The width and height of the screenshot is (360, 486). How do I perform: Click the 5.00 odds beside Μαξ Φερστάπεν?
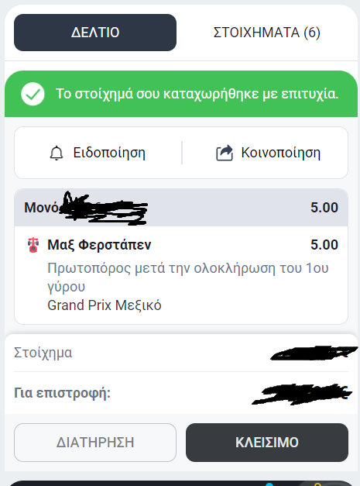coord(324,245)
